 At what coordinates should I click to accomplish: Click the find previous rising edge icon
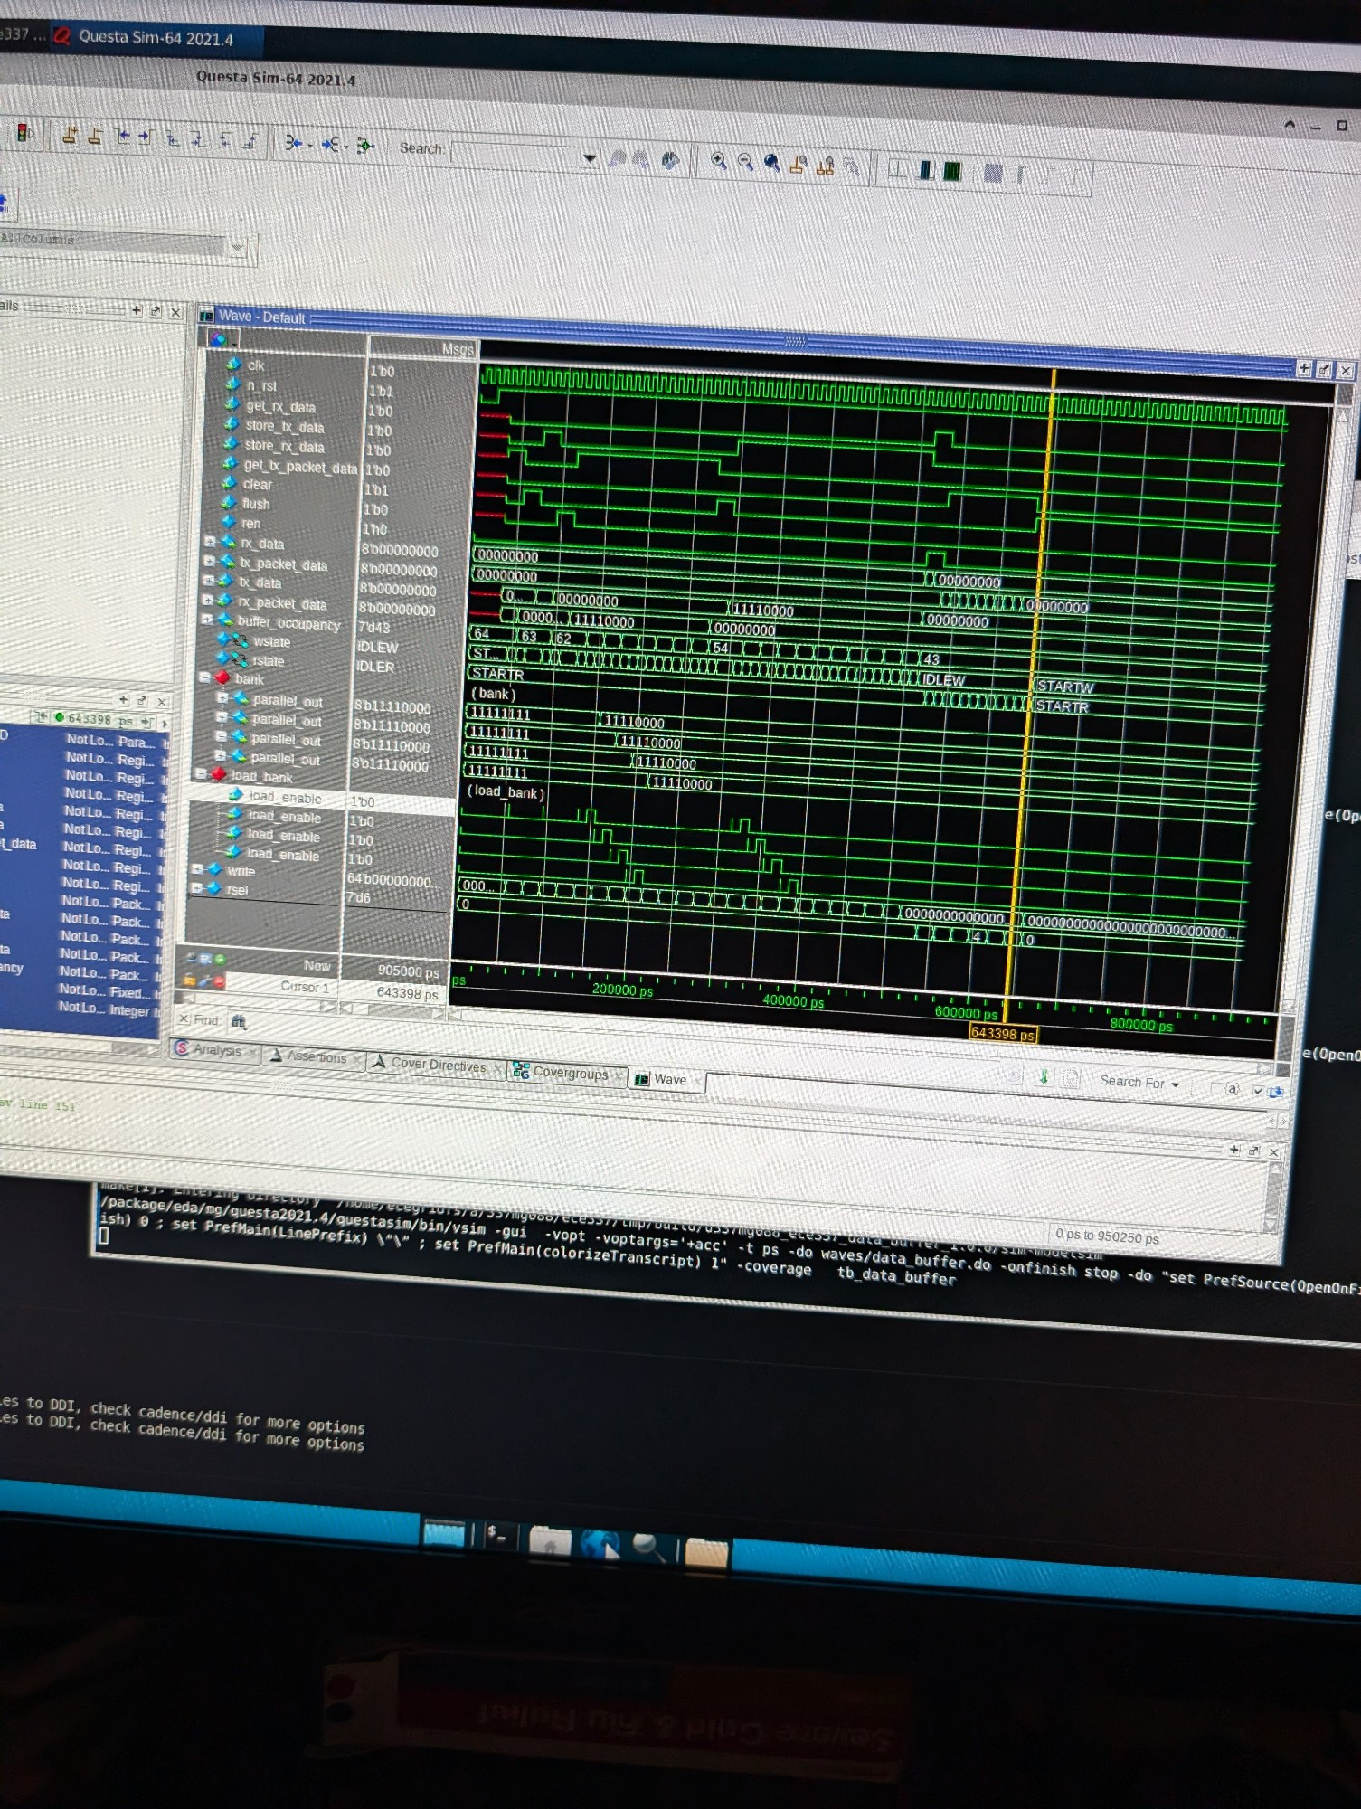(x=224, y=140)
